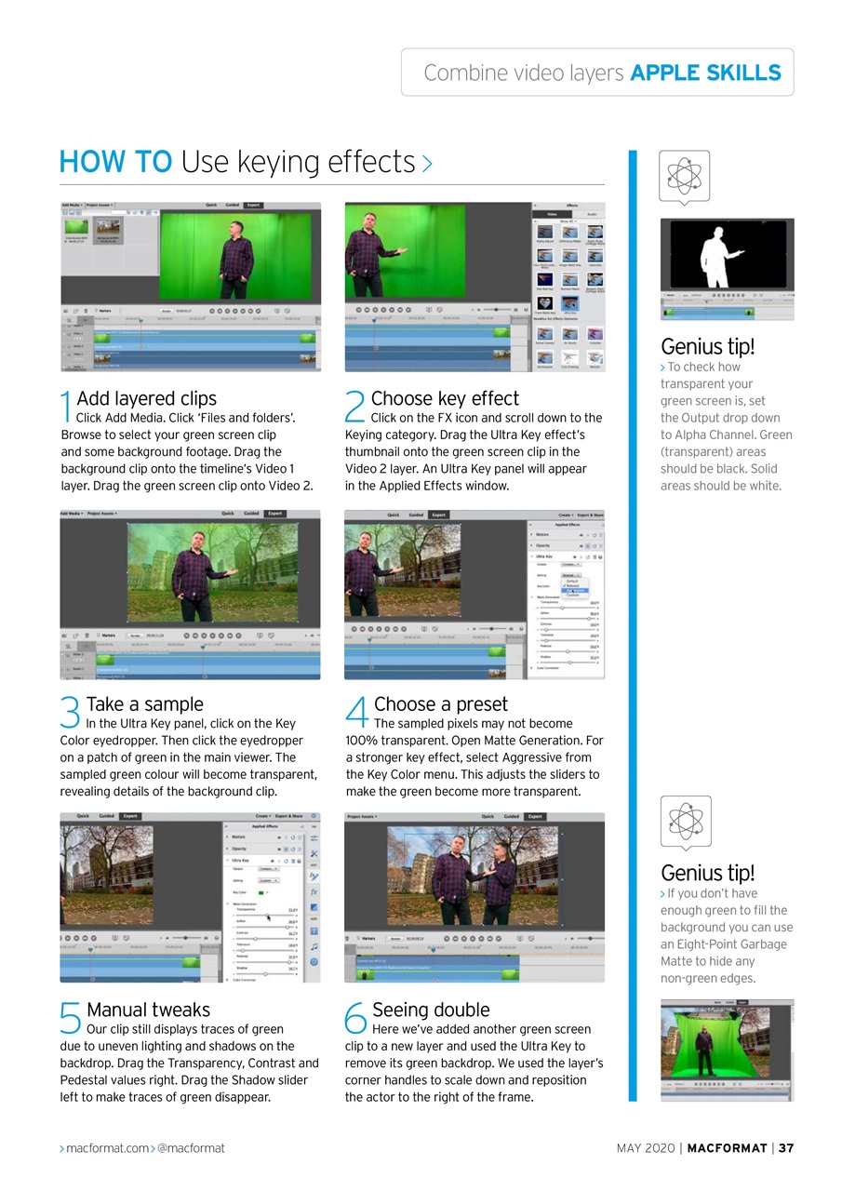842x1191 pixels.
Task: Click the Alpha Adjust effect icon
Action: point(545,232)
